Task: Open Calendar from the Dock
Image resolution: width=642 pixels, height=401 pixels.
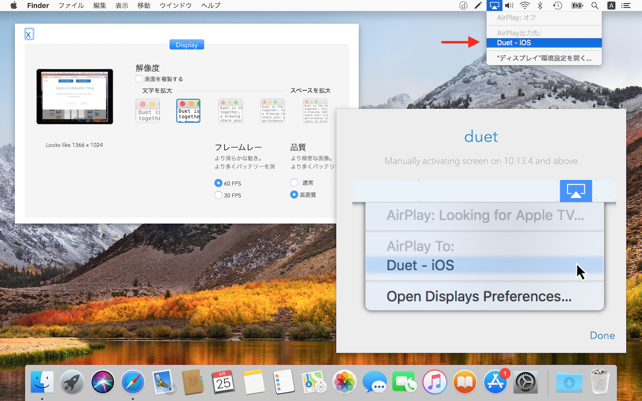Action: 223,382
